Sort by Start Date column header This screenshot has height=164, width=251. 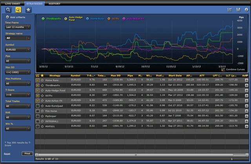175,76
